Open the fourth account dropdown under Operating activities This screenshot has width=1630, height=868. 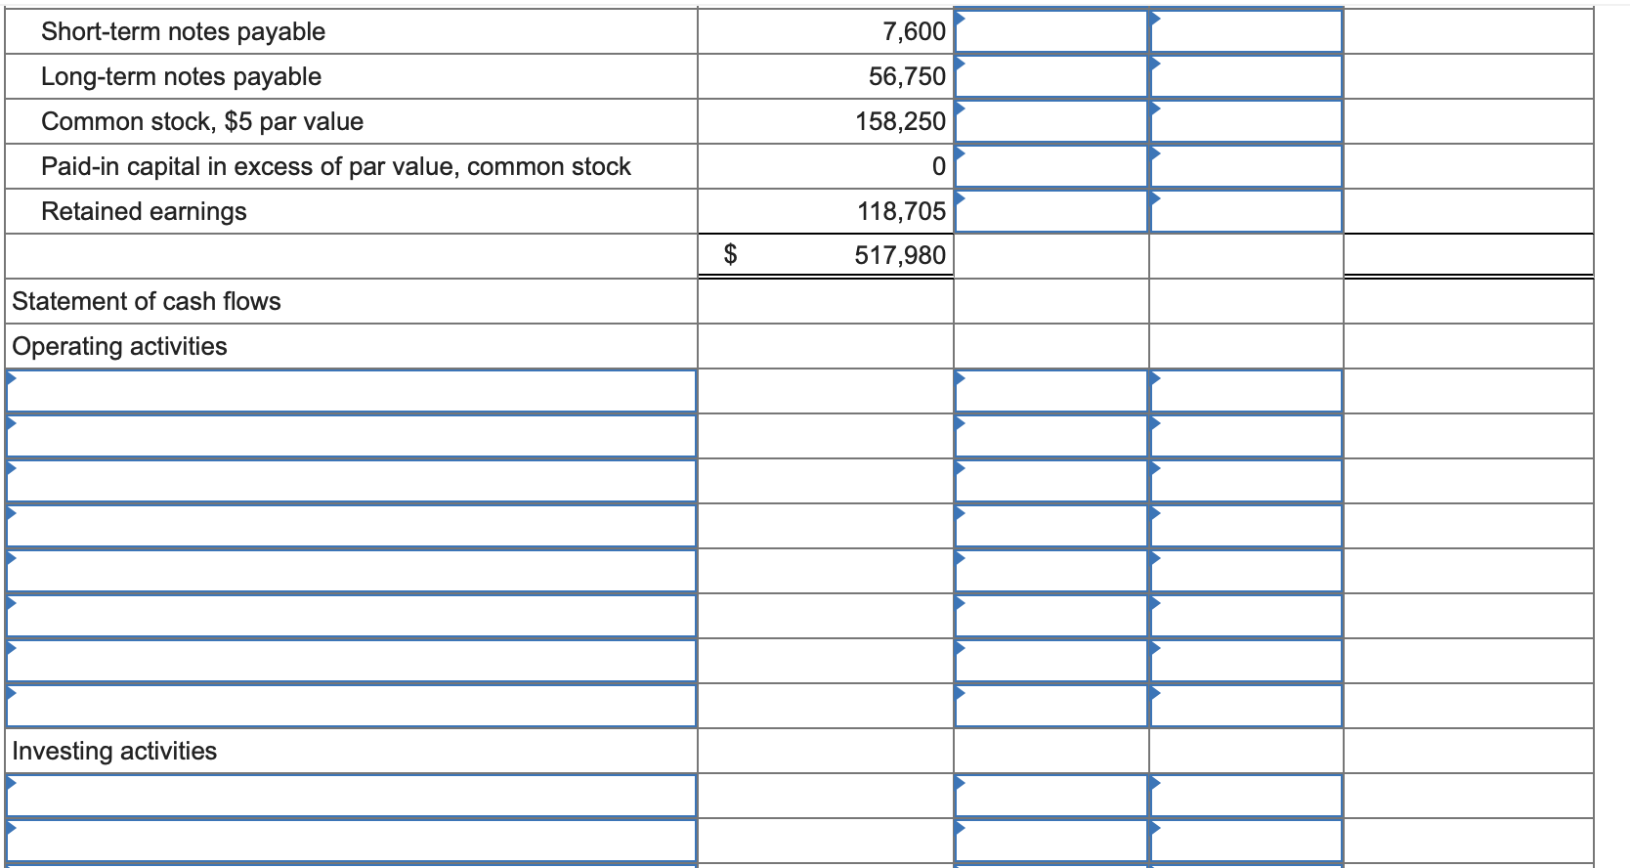coord(351,526)
